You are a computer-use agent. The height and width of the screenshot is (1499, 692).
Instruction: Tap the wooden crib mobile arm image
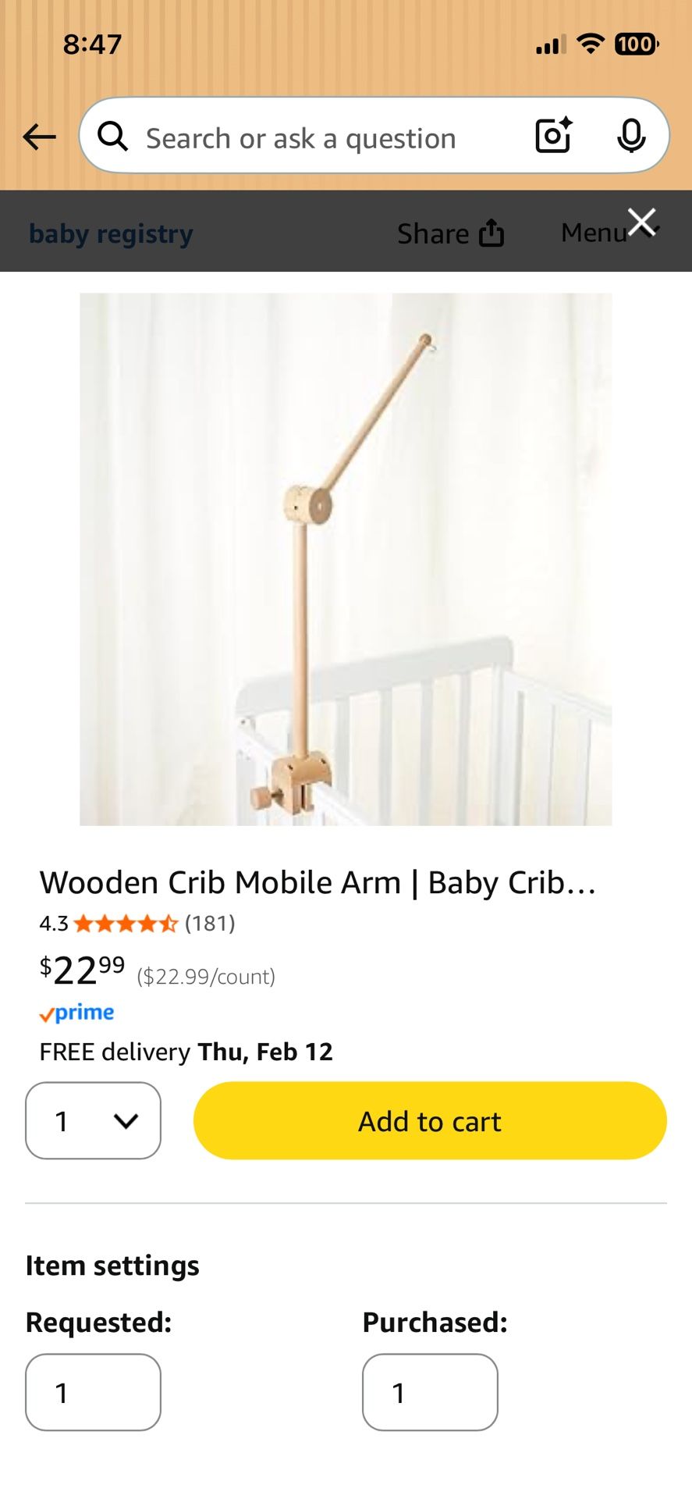(346, 559)
